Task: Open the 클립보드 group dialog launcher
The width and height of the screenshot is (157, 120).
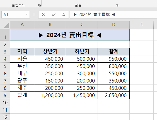Action: pos(40,5)
